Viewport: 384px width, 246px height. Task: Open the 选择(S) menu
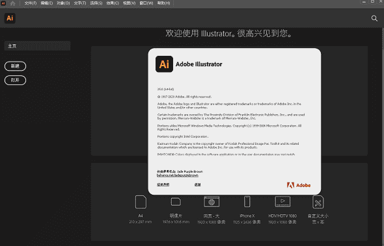(x=96, y=3)
